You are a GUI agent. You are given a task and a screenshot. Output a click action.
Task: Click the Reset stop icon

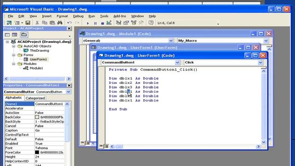102,24
